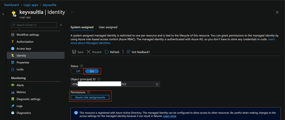Click the Properties bars icon
The height and width of the screenshot is (120, 285).
[x=13, y=62]
